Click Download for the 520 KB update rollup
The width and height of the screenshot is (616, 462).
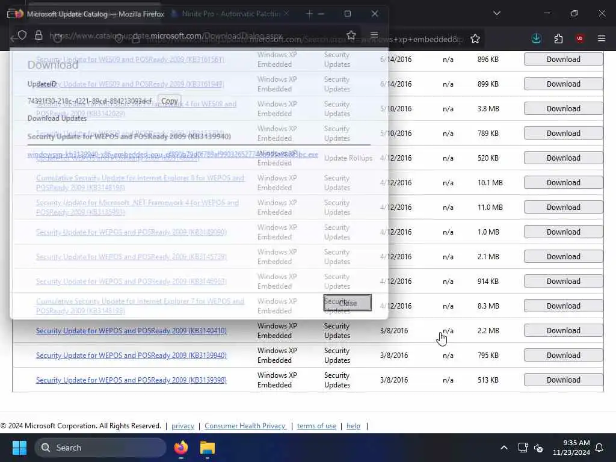click(563, 158)
